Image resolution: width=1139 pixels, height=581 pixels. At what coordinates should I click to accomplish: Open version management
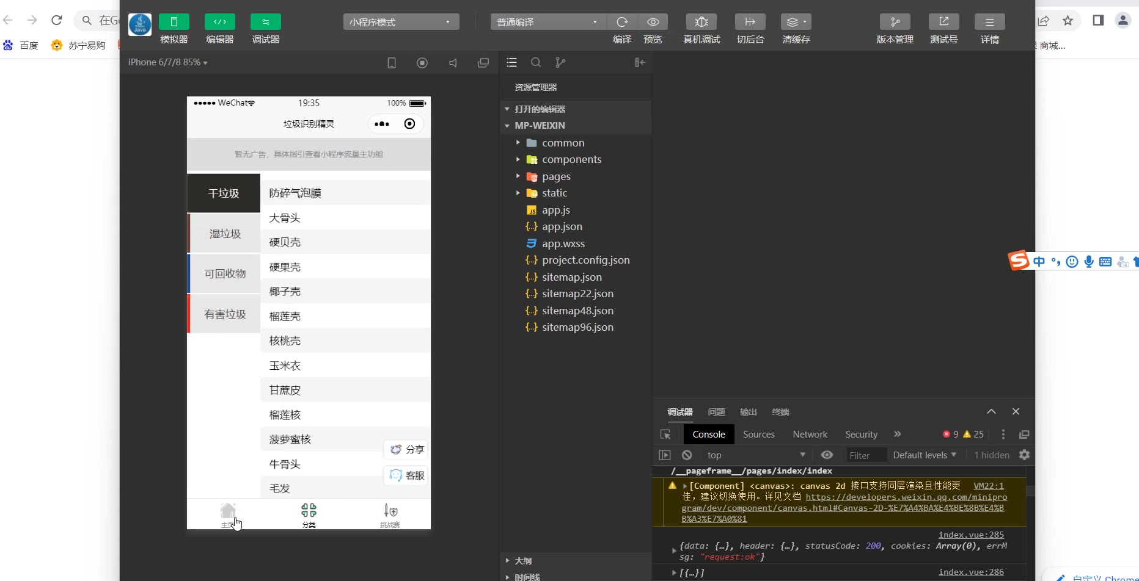pyautogui.click(x=895, y=22)
